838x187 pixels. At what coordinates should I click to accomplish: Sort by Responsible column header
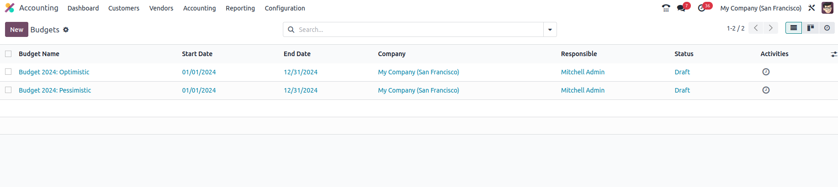tap(579, 54)
